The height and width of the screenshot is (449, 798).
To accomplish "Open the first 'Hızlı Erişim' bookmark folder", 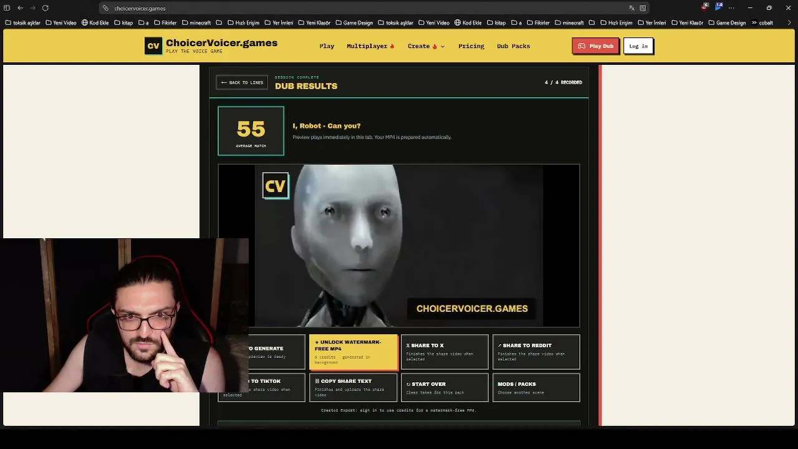I will pos(243,23).
